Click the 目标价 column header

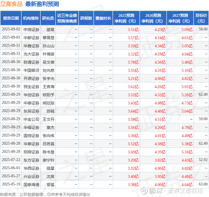(x=201, y=18)
